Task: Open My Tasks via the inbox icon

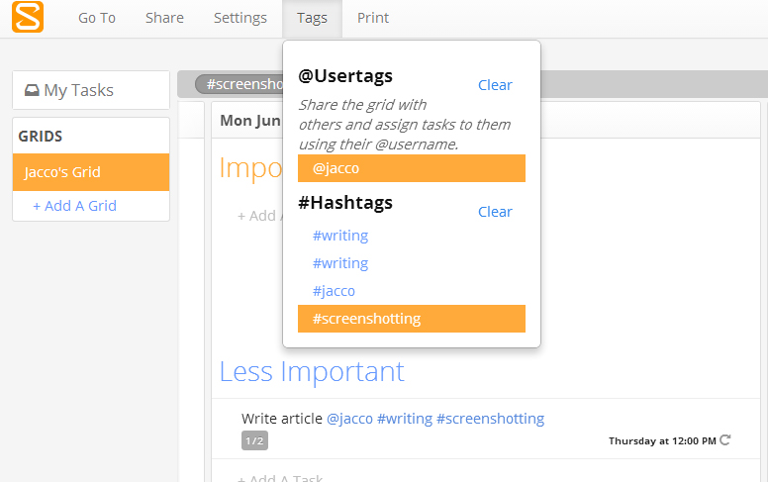Action: (x=32, y=90)
